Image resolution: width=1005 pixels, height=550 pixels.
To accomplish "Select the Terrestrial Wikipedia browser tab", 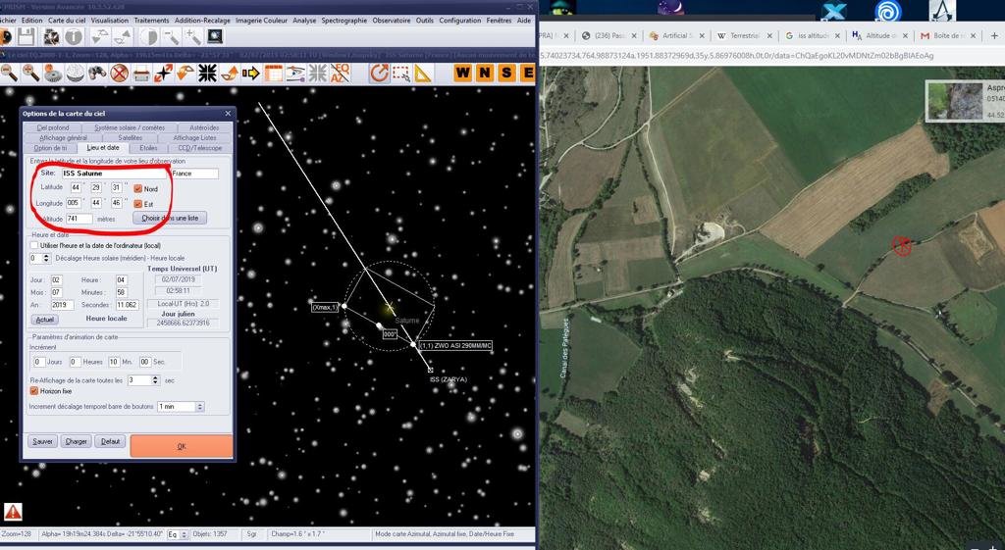I will tap(745, 36).
